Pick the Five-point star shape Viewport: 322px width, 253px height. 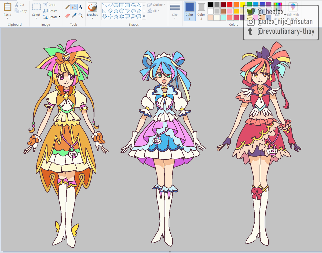116,16
